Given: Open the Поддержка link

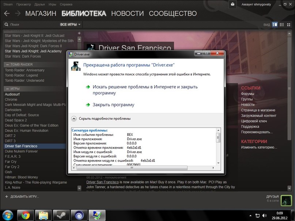Looking at the screenshot, I should 250,126.
